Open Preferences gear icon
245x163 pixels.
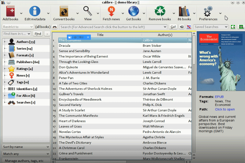coord(208,12)
